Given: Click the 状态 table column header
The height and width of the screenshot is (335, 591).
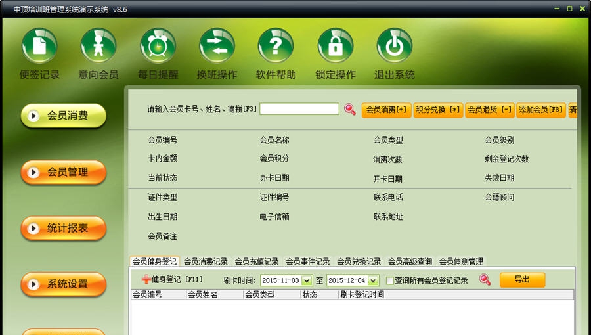Looking at the screenshot, I should point(320,295).
